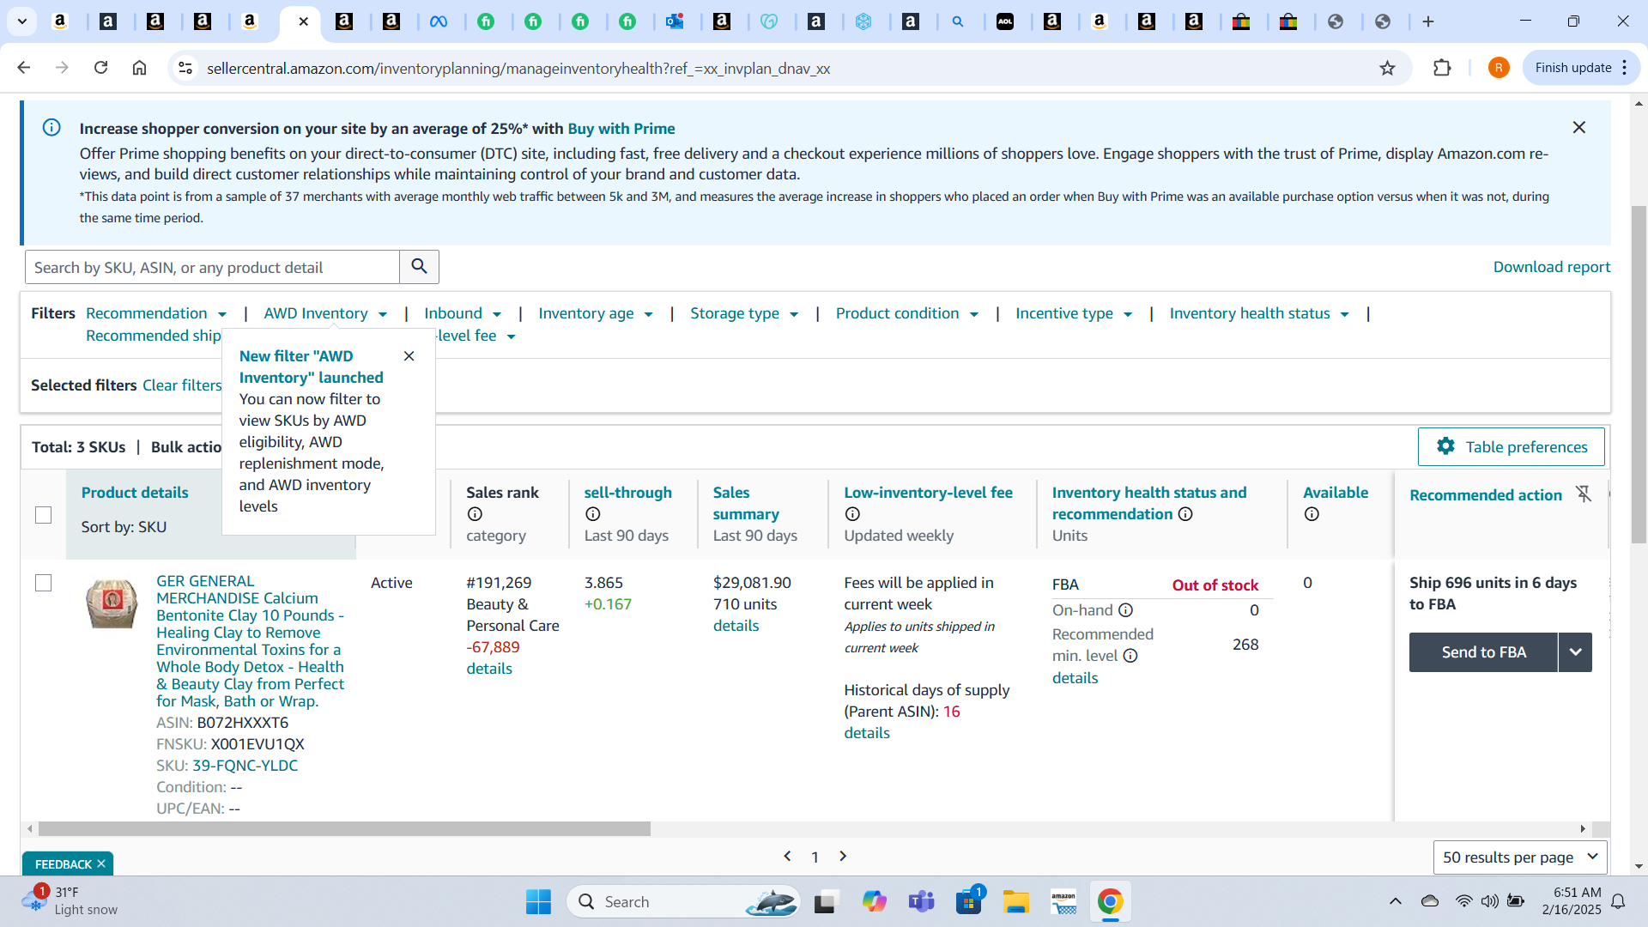Navigate back in browser history

pos(24,68)
